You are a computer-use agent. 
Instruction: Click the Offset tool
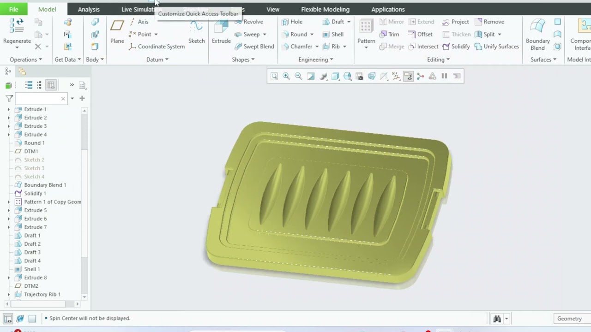pos(420,34)
